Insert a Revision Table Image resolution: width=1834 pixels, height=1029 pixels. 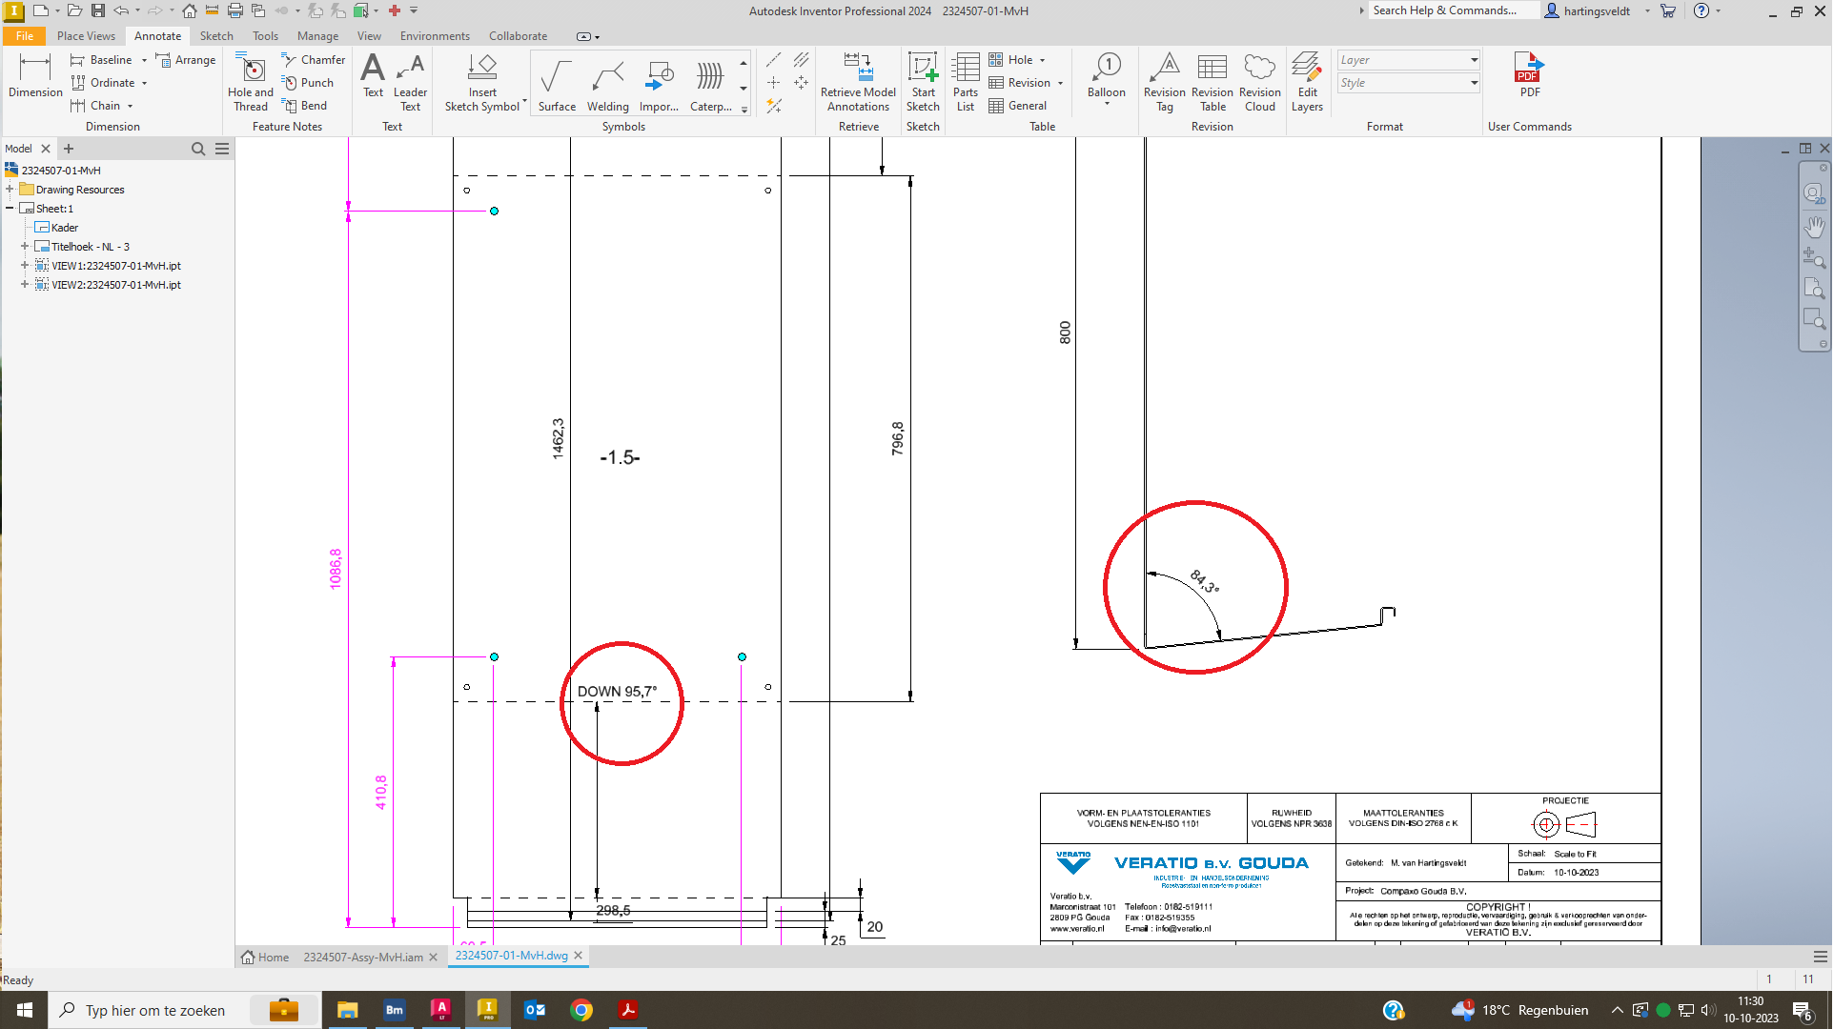click(x=1212, y=82)
